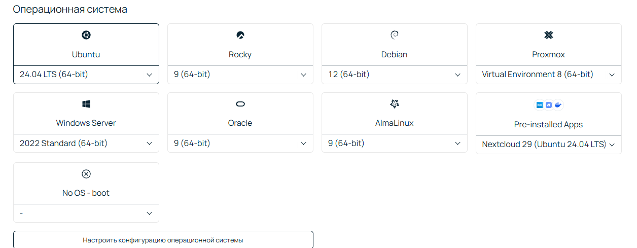Select the Rocky operating system label
Image resolution: width=637 pixels, height=248 pixels.
click(x=240, y=54)
